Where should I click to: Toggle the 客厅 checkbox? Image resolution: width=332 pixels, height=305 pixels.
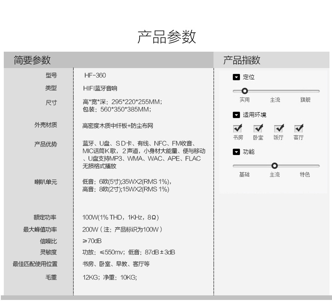pos(299,128)
